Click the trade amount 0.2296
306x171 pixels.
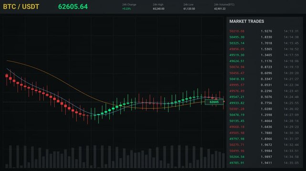tap(266, 91)
